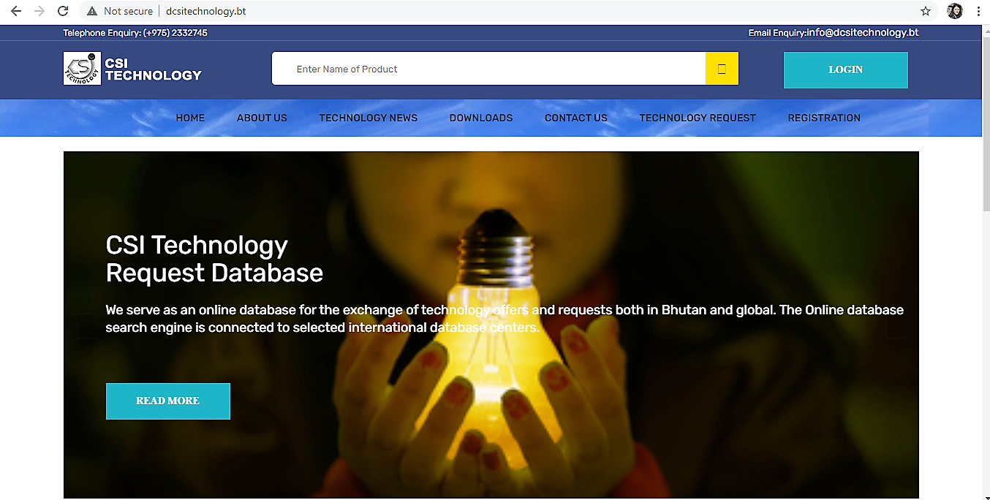This screenshot has width=990, height=500.
Task: Click the browser forward arrow
Action: [x=39, y=11]
